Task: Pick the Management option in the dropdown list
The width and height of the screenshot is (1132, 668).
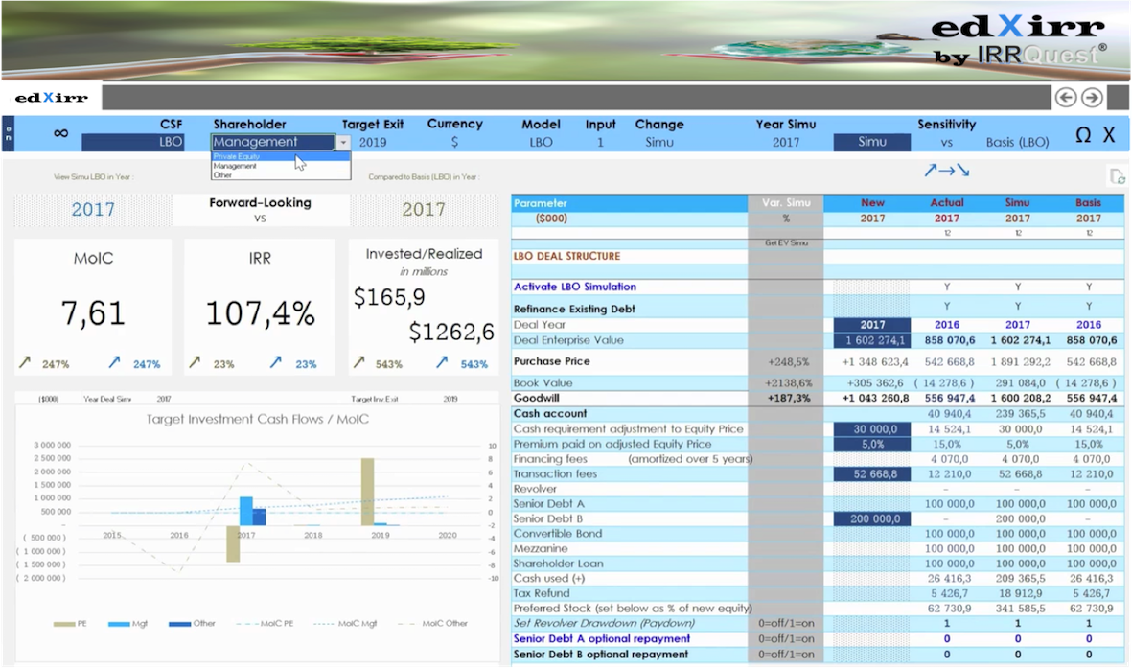Action: (x=235, y=166)
